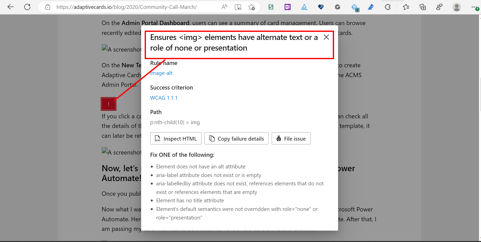Add this page to favorites
This screenshot has width=481, height=242.
pos(251,7)
